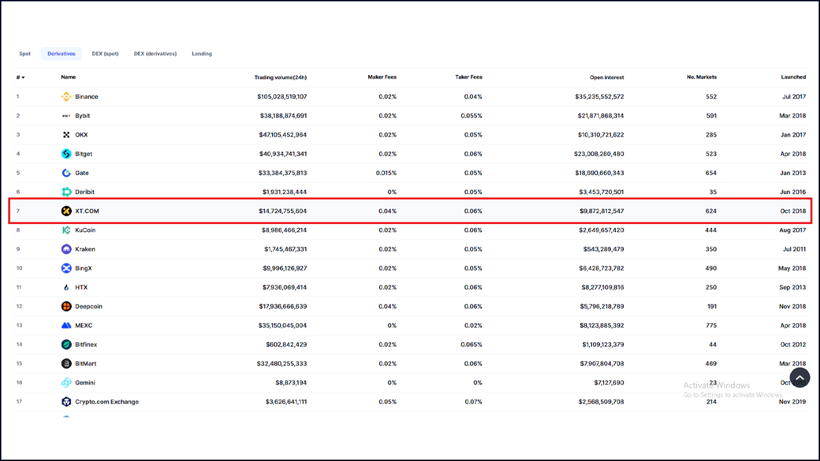
Task: Click the Gate logo icon
Action: [66, 173]
